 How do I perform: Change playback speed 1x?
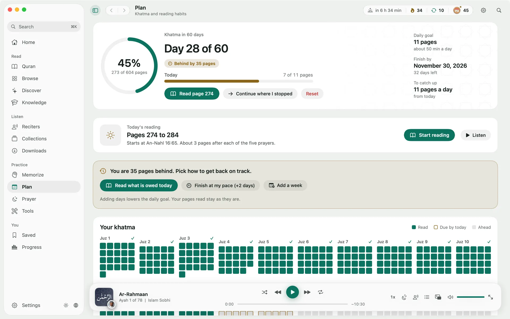coord(393,297)
